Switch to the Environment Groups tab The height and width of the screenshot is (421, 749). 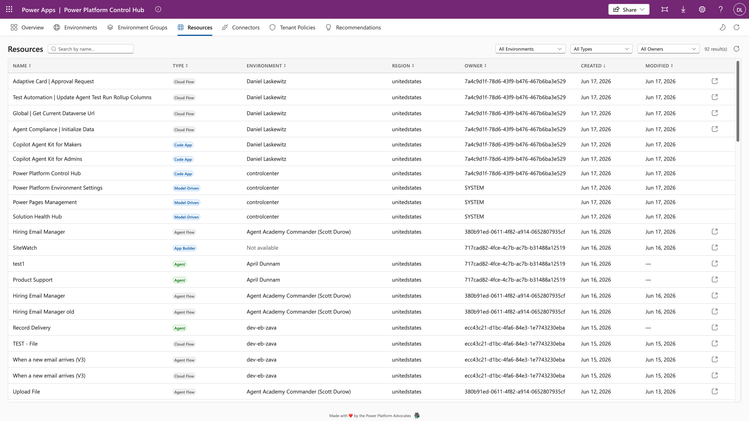point(137,27)
